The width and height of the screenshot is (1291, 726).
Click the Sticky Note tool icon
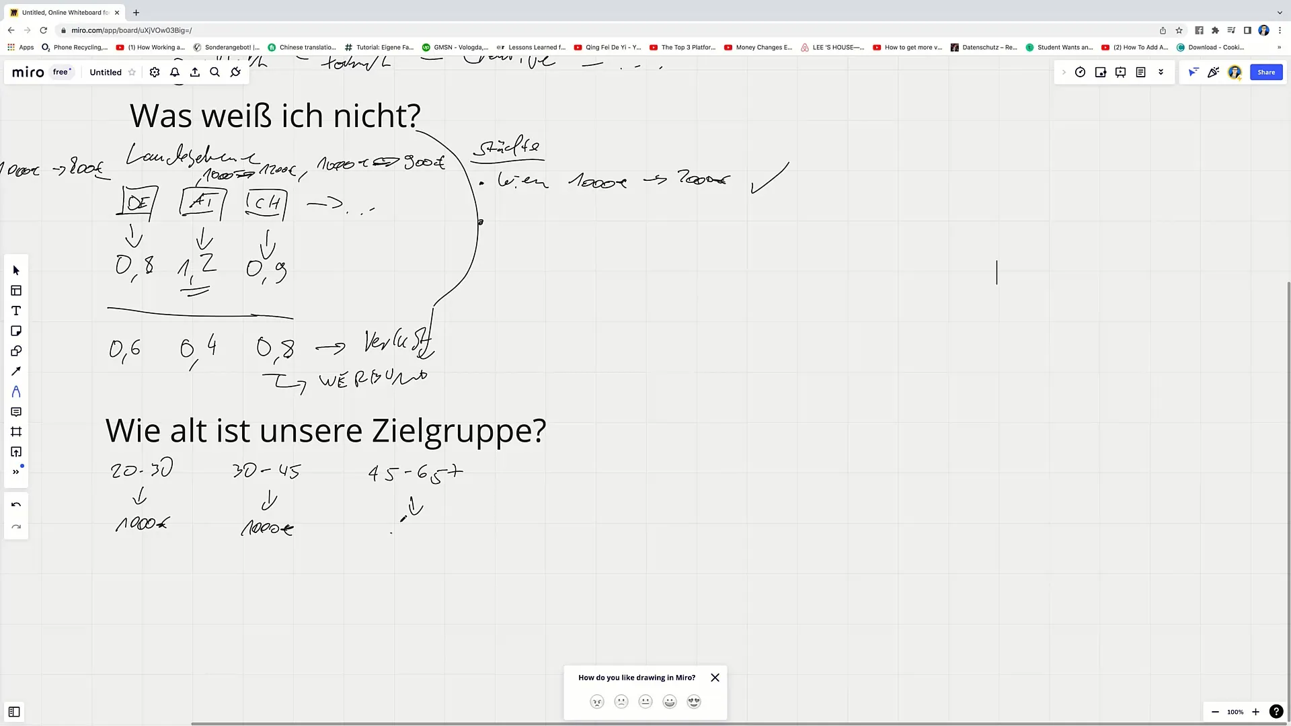(x=16, y=331)
